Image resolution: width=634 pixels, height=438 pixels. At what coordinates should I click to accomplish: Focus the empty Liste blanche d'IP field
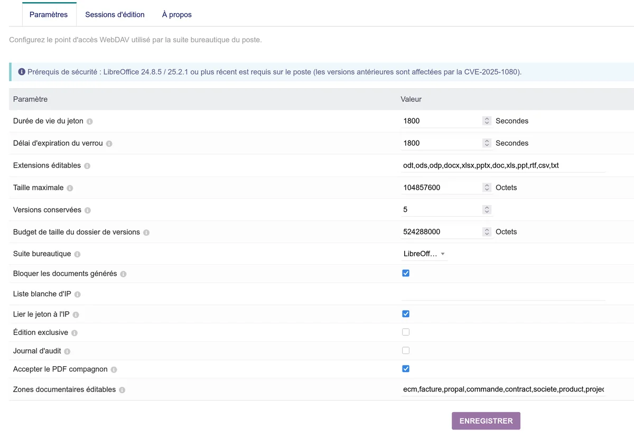point(504,294)
